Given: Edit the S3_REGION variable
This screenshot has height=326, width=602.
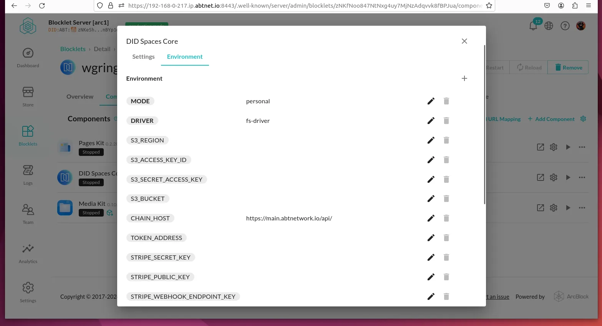Looking at the screenshot, I should click(x=431, y=140).
